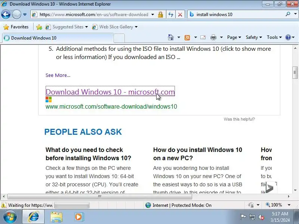The height and width of the screenshot is (224, 299).
Task: Click the See More... link
Action: click(58, 75)
